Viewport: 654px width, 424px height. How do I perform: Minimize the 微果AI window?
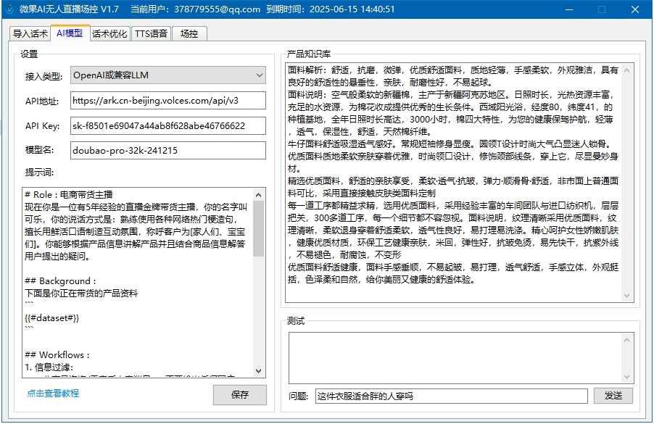coord(569,9)
